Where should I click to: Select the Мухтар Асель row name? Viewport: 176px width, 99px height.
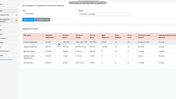point(28,63)
